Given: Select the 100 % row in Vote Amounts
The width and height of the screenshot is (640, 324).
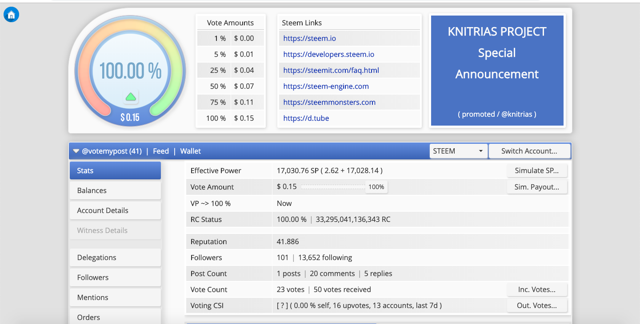Looking at the screenshot, I should [231, 118].
